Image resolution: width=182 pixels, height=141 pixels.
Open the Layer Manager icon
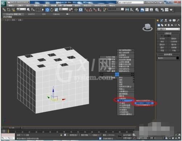[x=137, y=10]
